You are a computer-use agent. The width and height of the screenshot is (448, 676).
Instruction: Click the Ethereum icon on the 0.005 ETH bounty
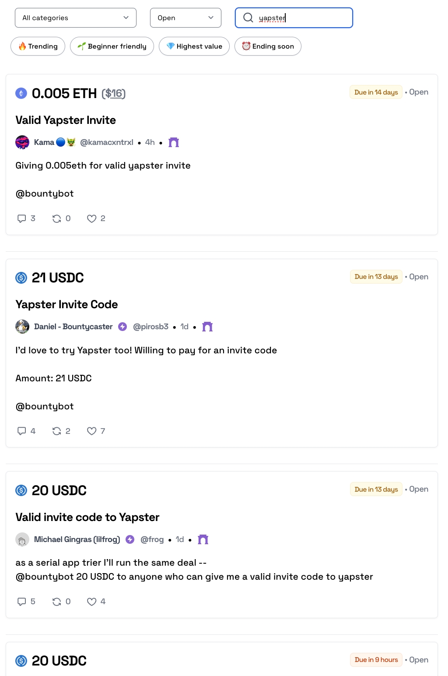click(21, 93)
